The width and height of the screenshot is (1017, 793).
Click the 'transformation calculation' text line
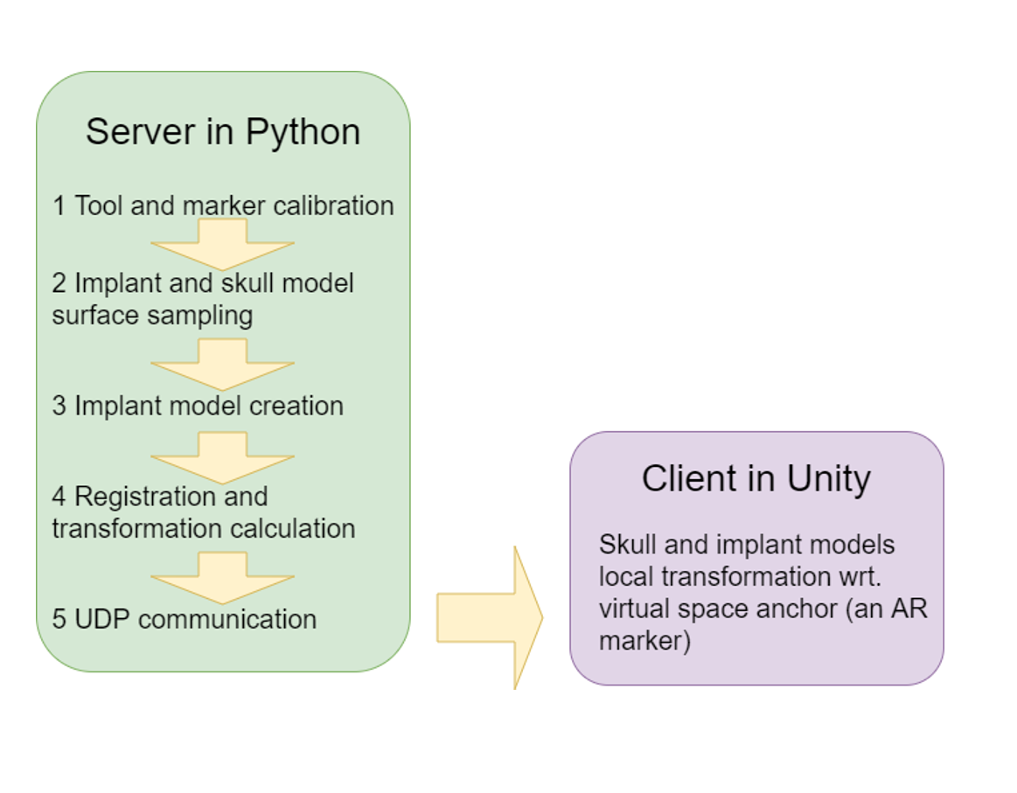pyautogui.click(x=203, y=528)
